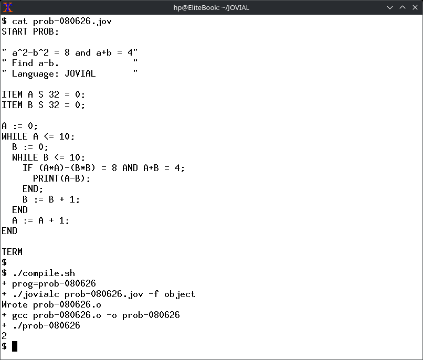The height and width of the screenshot is (360, 423).
Task: Click the 'TERM' keyword line
Action: tap(12, 252)
